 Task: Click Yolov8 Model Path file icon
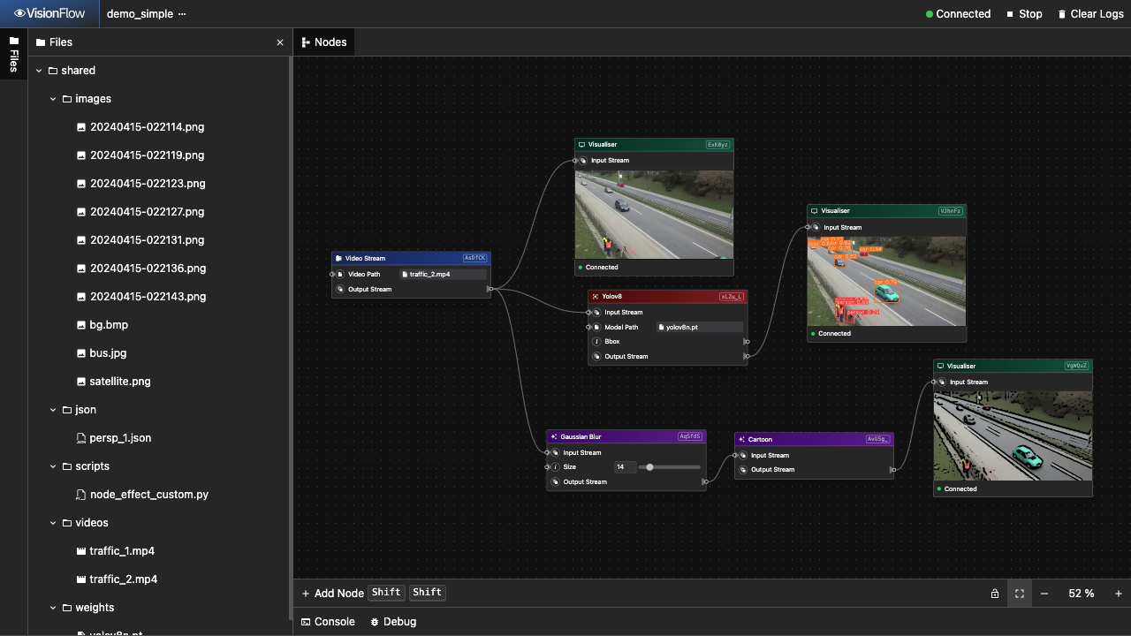[x=596, y=328]
